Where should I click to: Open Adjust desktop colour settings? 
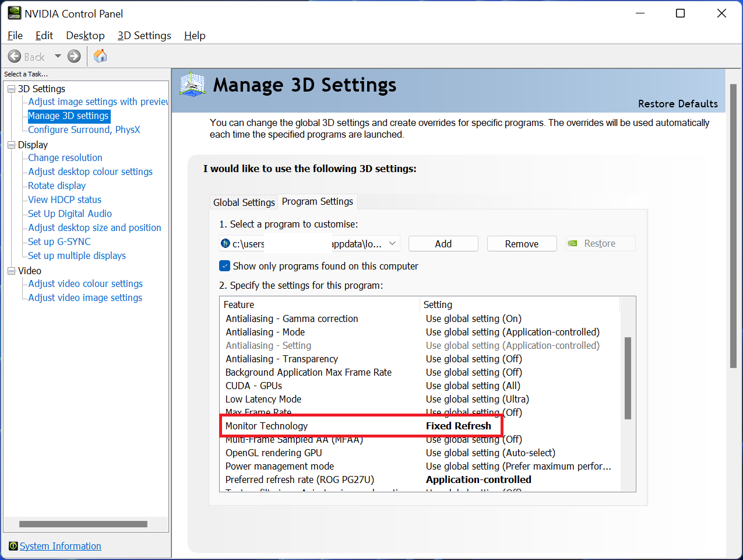point(90,171)
